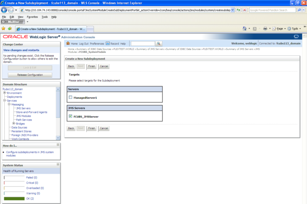Click the bottom Finish button

coord(91,128)
